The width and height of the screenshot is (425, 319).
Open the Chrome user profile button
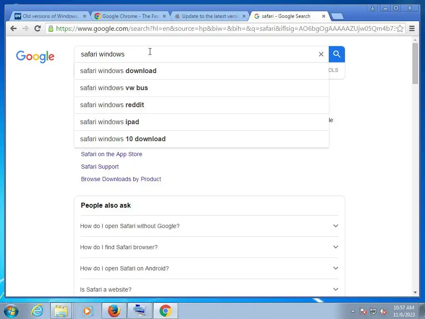click(373, 8)
